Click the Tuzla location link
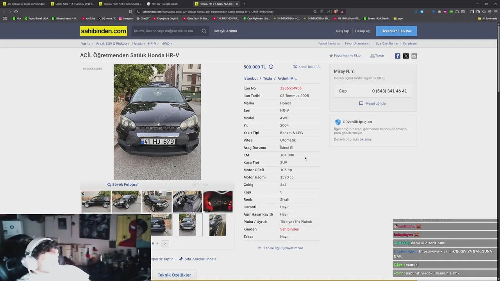Viewport: 500px width, 281px height. 268,78
